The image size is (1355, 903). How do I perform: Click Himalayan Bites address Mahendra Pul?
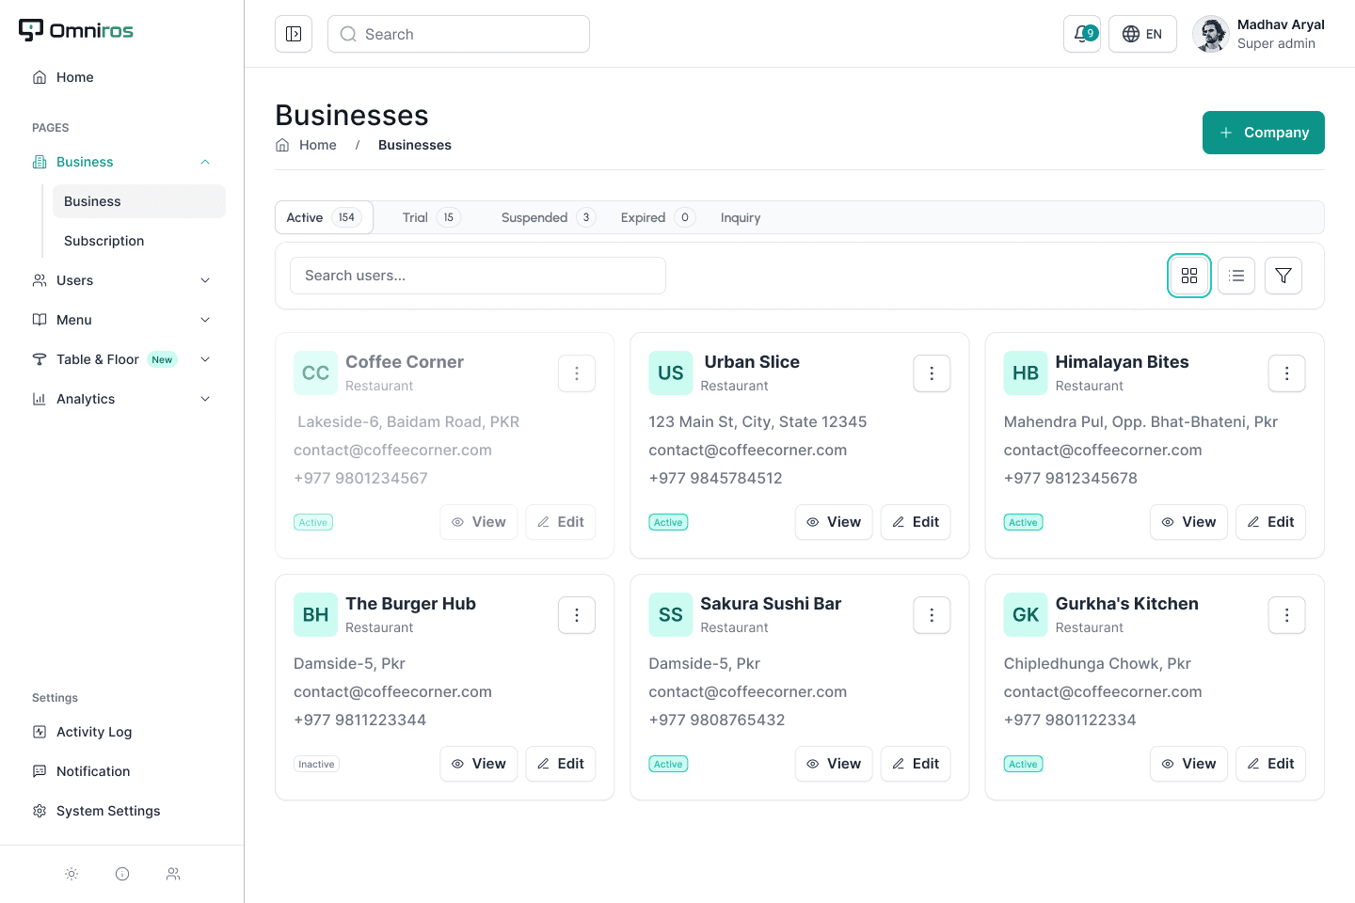[1140, 421]
